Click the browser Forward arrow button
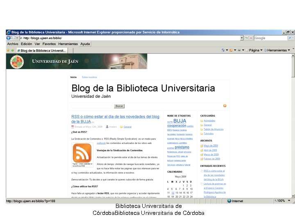This screenshot has width=295, height=221. coord(14,38)
